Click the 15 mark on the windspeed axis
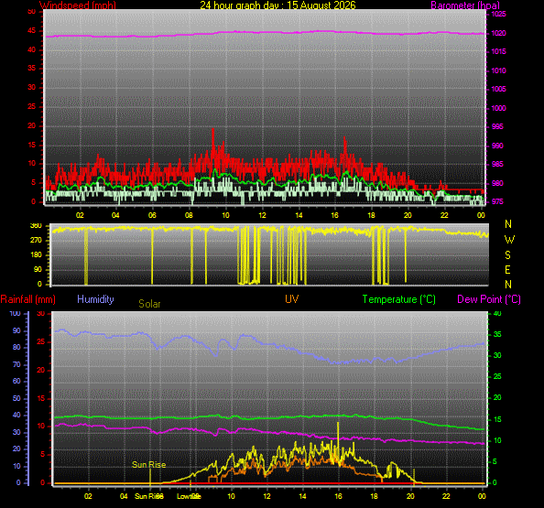Screen dimensions: 544x508 tap(31, 145)
